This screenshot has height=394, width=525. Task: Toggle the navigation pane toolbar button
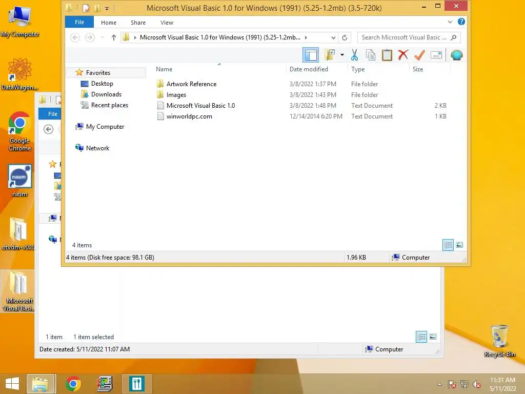point(310,55)
